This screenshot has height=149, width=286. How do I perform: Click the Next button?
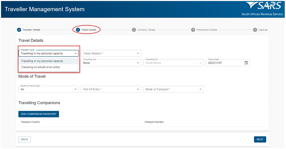(260, 139)
